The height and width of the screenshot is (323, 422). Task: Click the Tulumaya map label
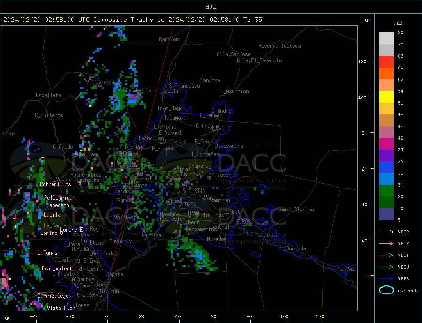(x=175, y=118)
